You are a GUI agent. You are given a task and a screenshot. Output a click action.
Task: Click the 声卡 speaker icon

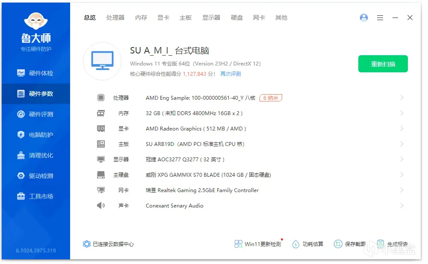click(x=101, y=205)
